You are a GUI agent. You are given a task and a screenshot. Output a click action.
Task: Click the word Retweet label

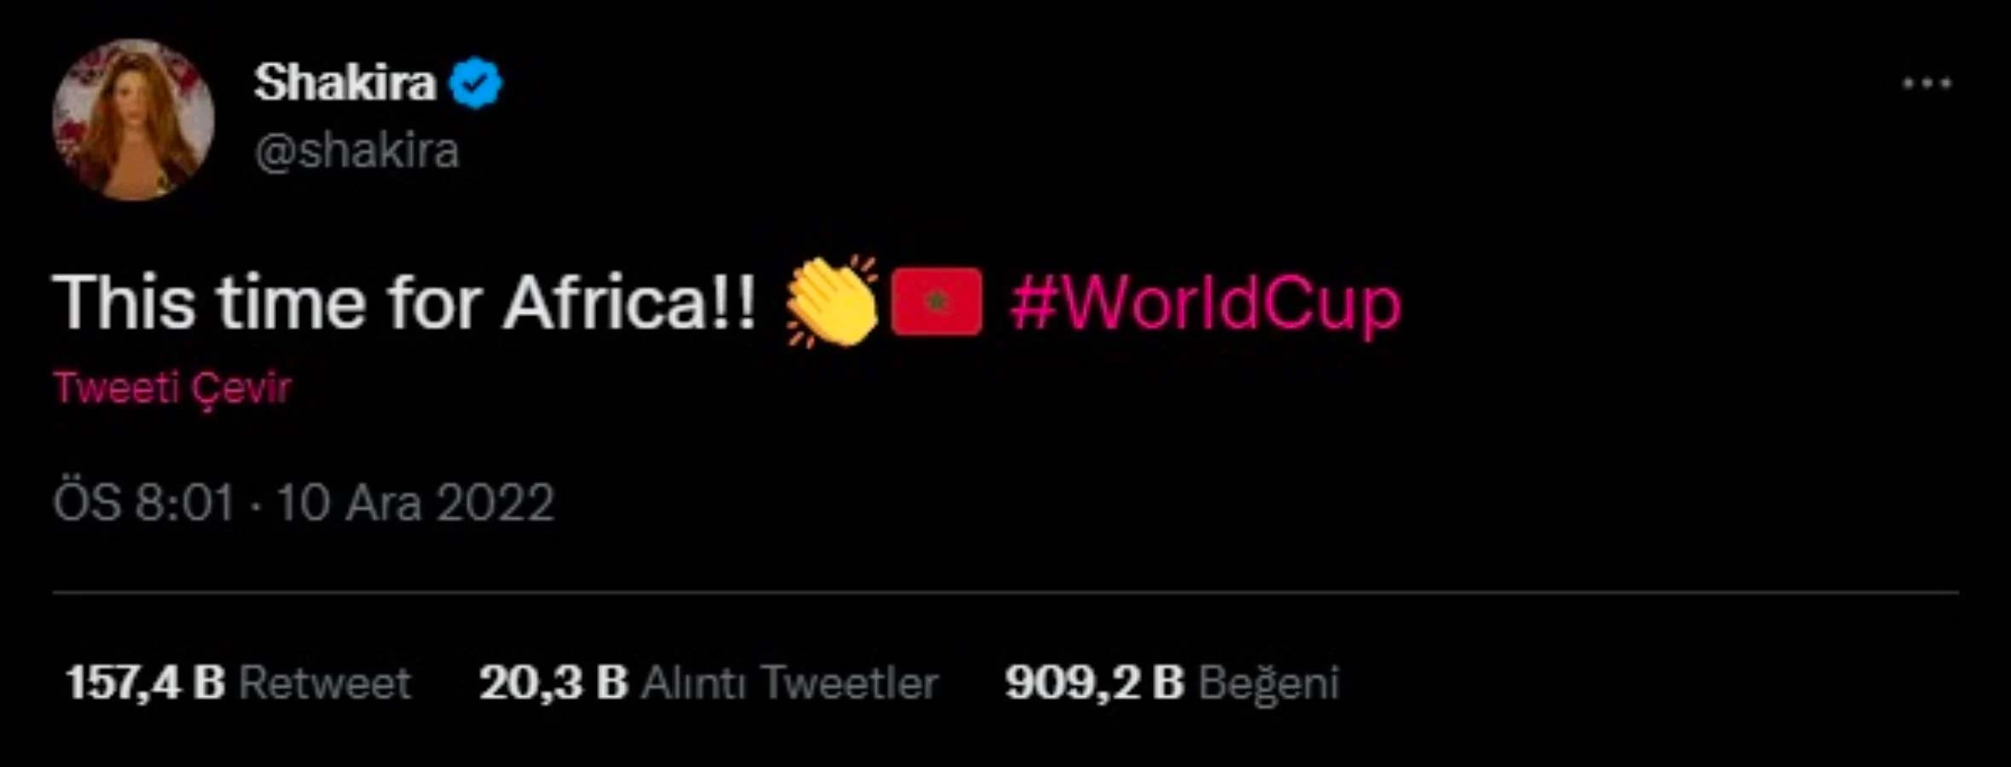pyautogui.click(x=325, y=683)
